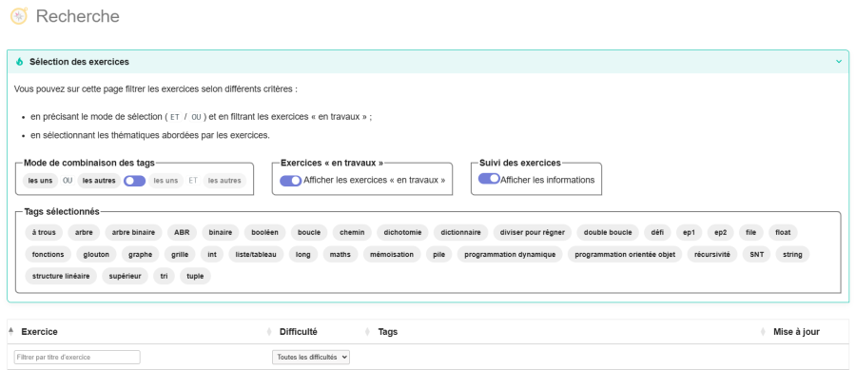The image size is (856, 370).
Task: Select the int tag
Action: tap(212, 254)
